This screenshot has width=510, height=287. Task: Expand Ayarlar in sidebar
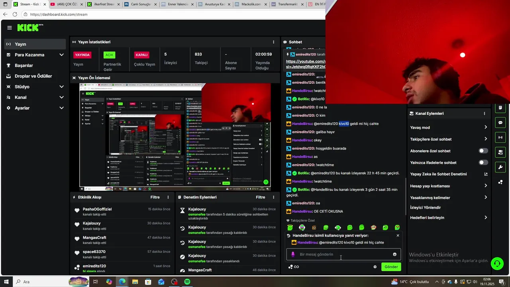point(61,108)
